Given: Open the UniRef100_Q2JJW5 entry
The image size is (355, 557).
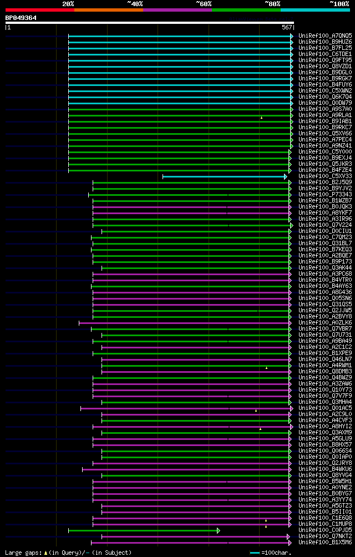Looking at the screenshot, I should (x=325, y=311).
